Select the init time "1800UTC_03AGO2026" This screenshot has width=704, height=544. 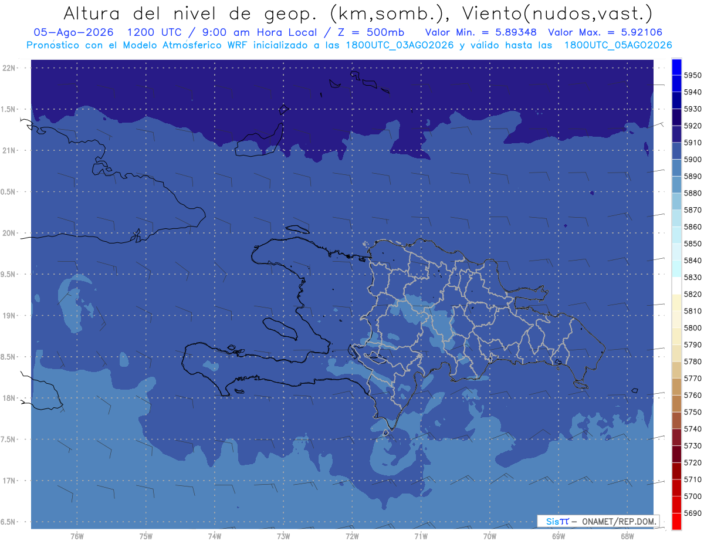coord(399,45)
